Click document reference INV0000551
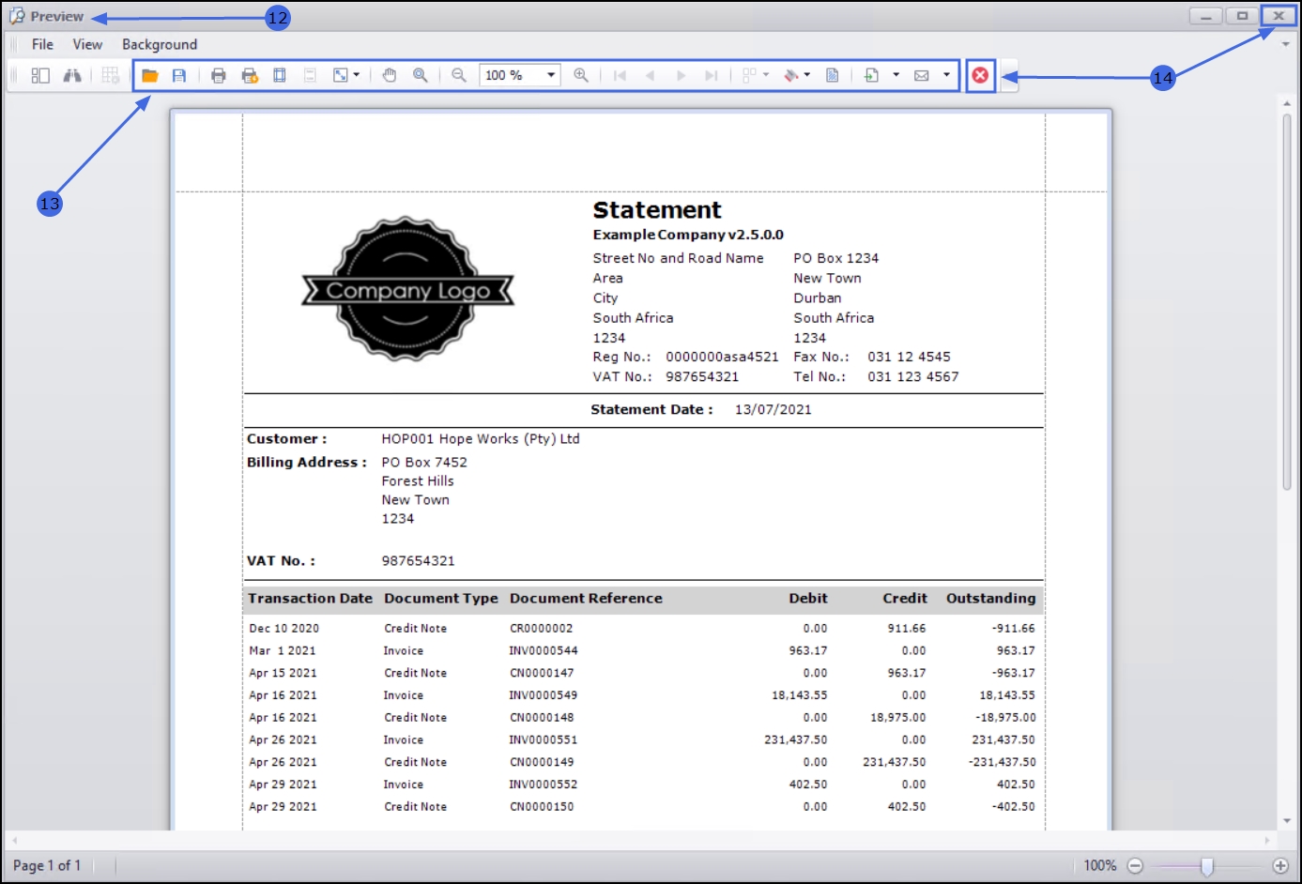 pyautogui.click(x=544, y=739)
